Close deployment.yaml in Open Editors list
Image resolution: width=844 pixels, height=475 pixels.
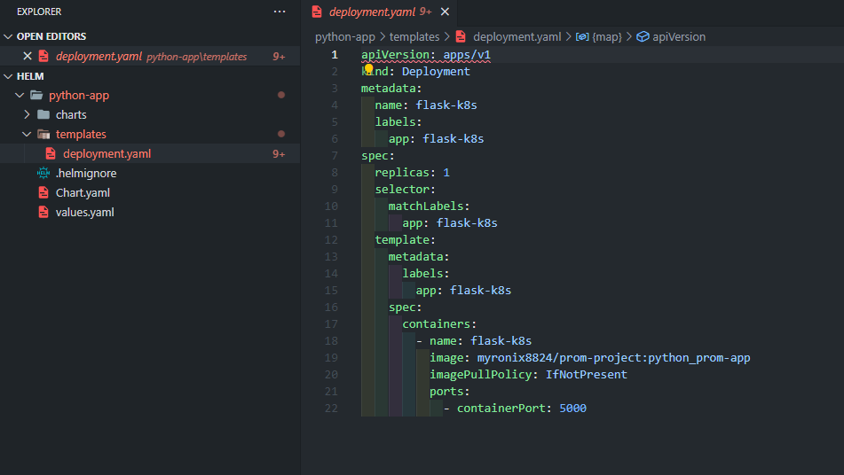point(27,56)
